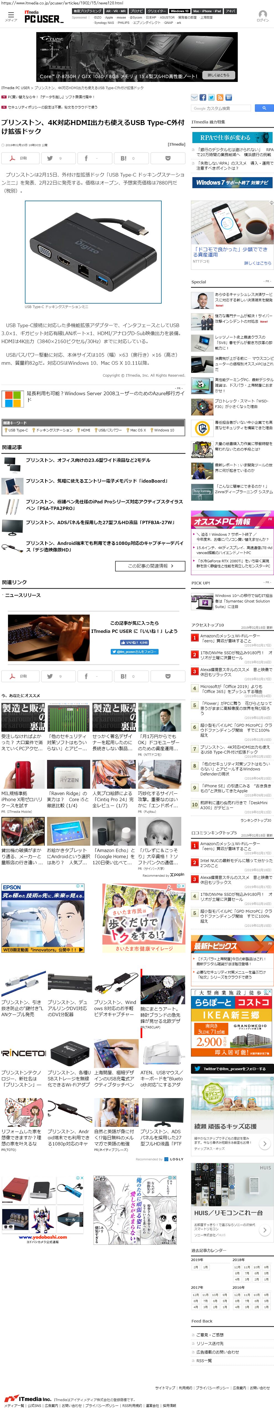
Task: Open the プロナビ nav tab
Action: (136, 11)
